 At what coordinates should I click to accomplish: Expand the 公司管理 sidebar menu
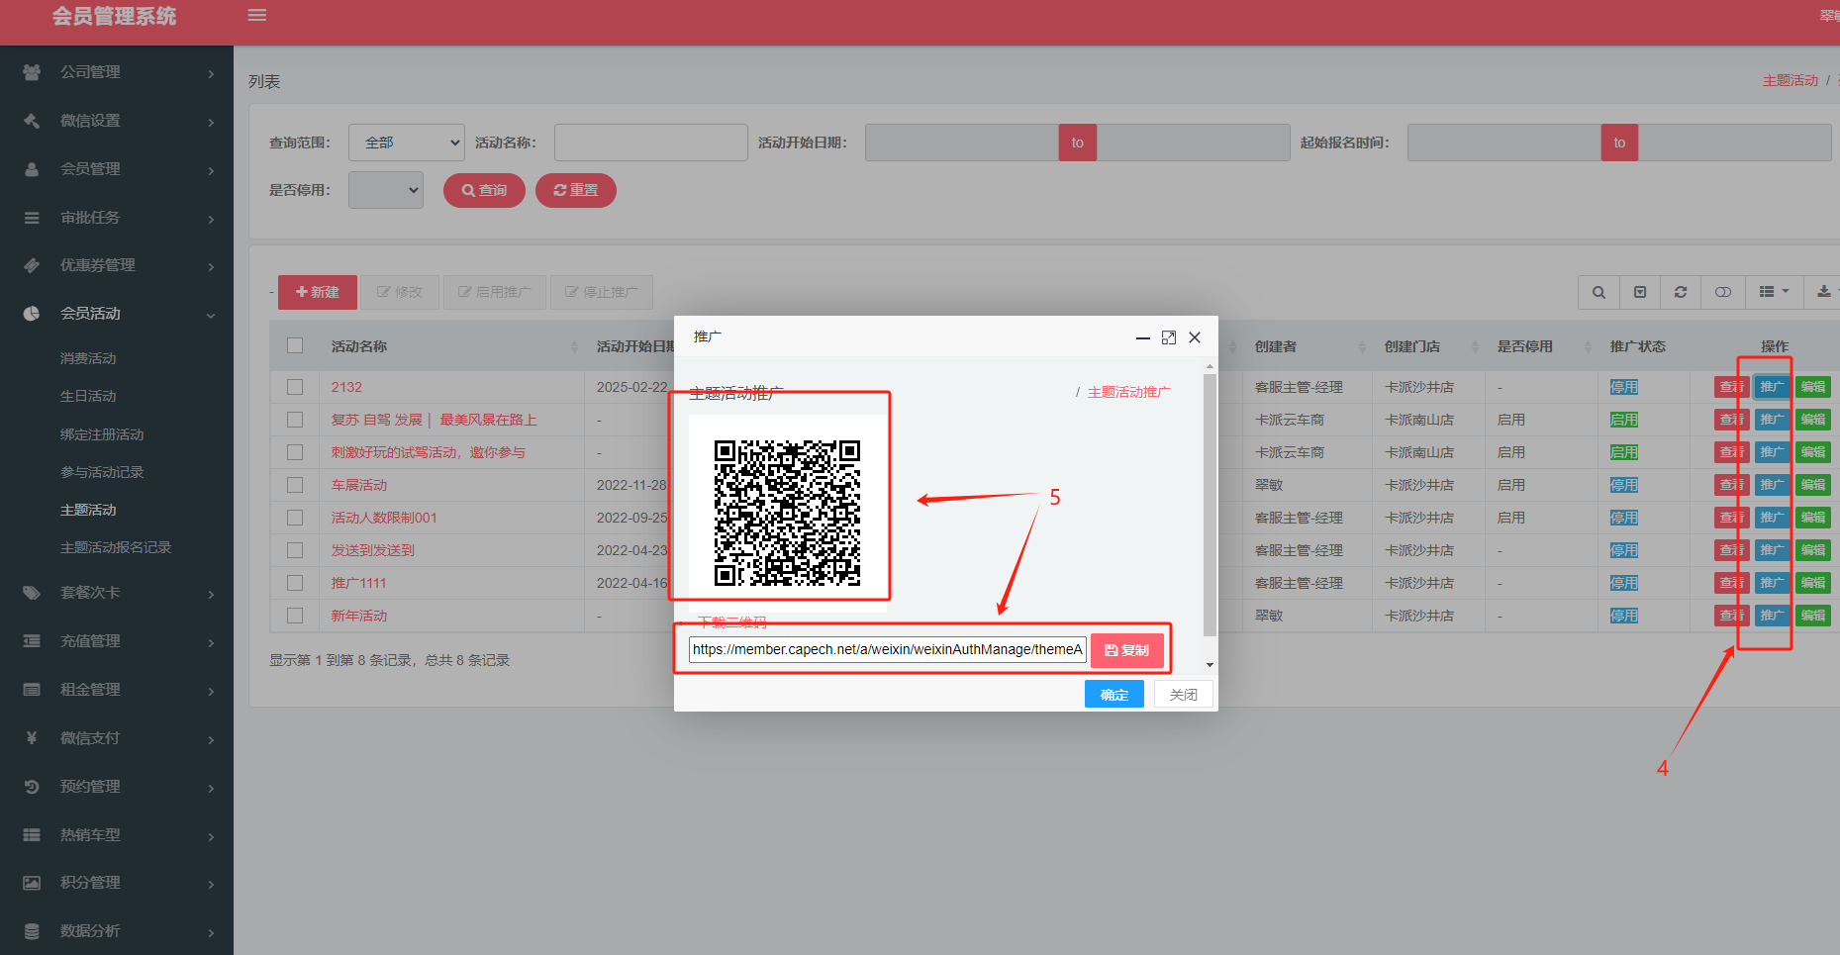click(117, 72)
